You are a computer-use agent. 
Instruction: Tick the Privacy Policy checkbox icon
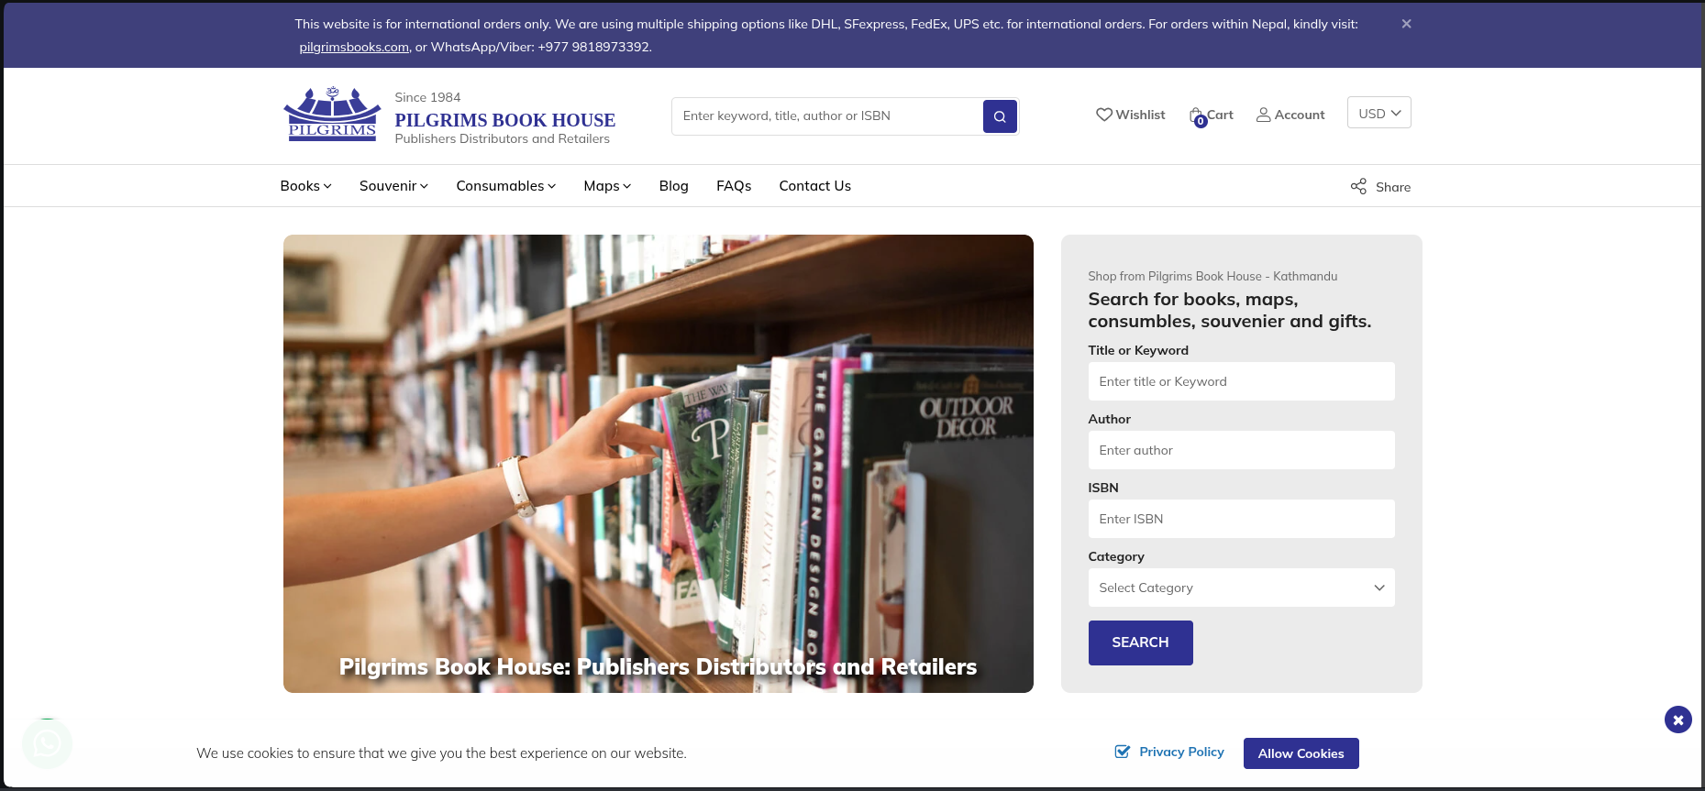click(x=1122, y=752)
